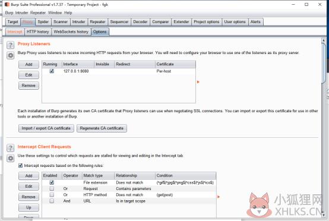This screenshot has width=329, height=221.
Task: Expand proxy listeners table side arrow
Action: click(x=198, y=82)
